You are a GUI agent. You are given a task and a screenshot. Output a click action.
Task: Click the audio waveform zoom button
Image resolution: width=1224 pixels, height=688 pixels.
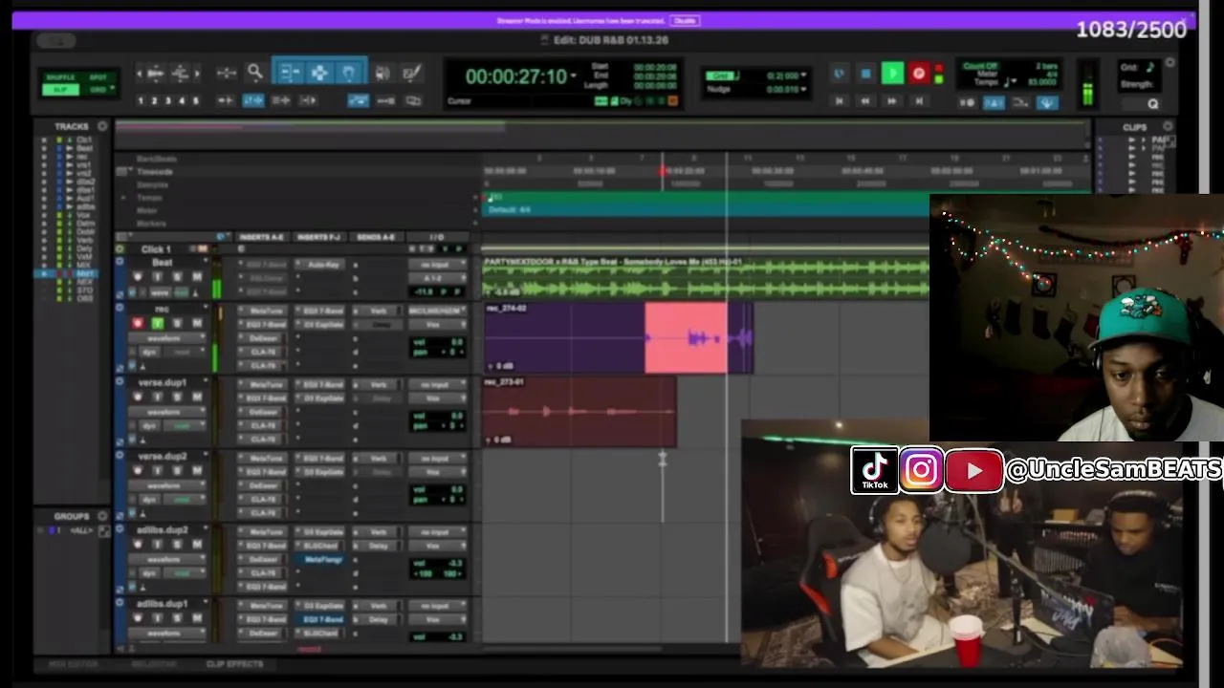156,74
